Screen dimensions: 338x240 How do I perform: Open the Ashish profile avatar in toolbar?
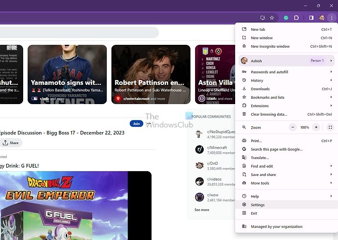[322, 18]
